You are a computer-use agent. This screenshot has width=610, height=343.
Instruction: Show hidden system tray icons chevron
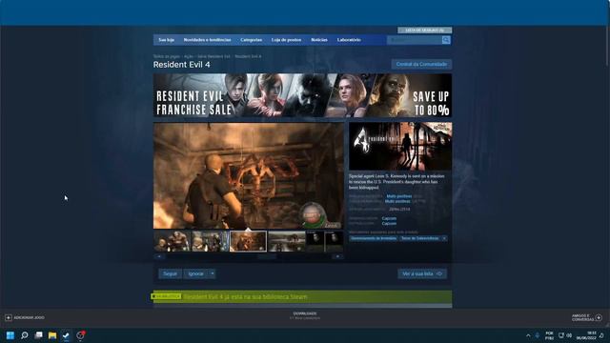(x=528, y=335)
